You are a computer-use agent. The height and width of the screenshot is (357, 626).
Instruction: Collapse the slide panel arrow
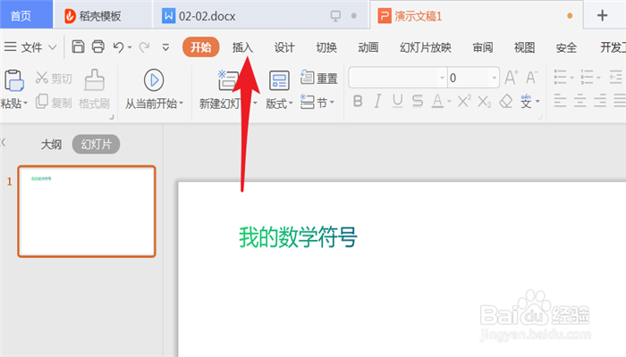(x=3, y=142)
